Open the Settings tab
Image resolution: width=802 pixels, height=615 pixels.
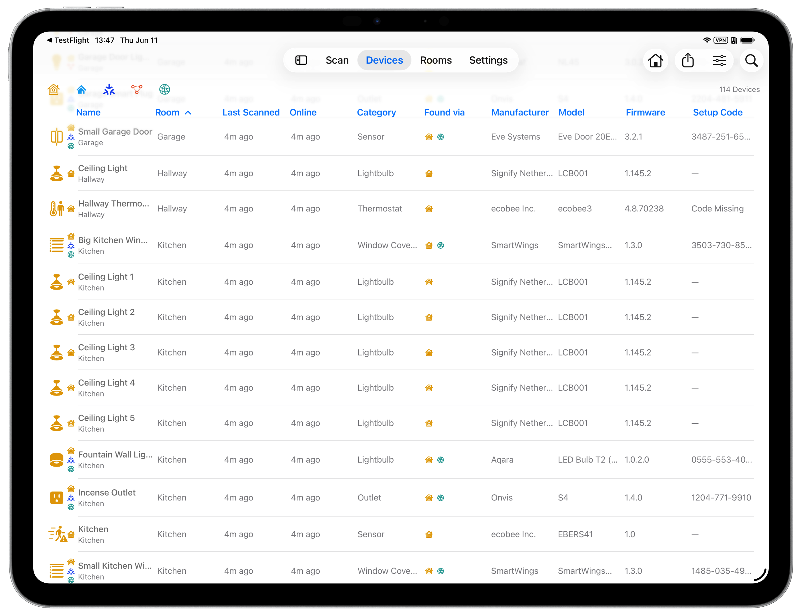coord(488,60)
